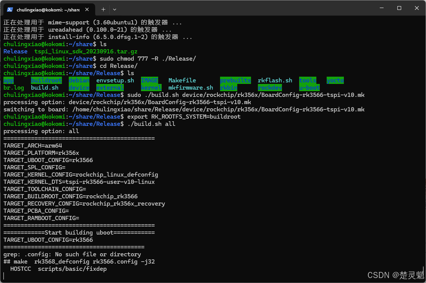Click the 'Start building uboot' line
426x283 pixels.
pos(79,233)
